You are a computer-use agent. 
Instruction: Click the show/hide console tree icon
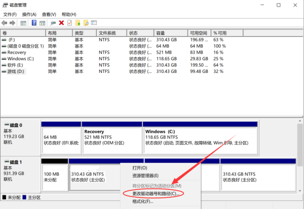tap(24, 23)
